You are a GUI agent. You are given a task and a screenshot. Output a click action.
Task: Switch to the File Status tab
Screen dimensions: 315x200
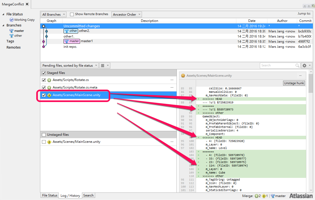tap(49, 195)
